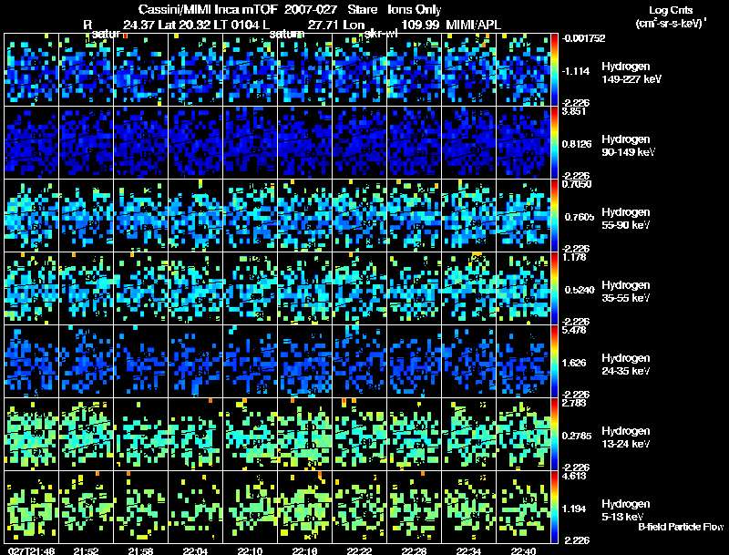
Task: Click the 'Hydrogen 35-55 keV' row label
Action: 626,292
